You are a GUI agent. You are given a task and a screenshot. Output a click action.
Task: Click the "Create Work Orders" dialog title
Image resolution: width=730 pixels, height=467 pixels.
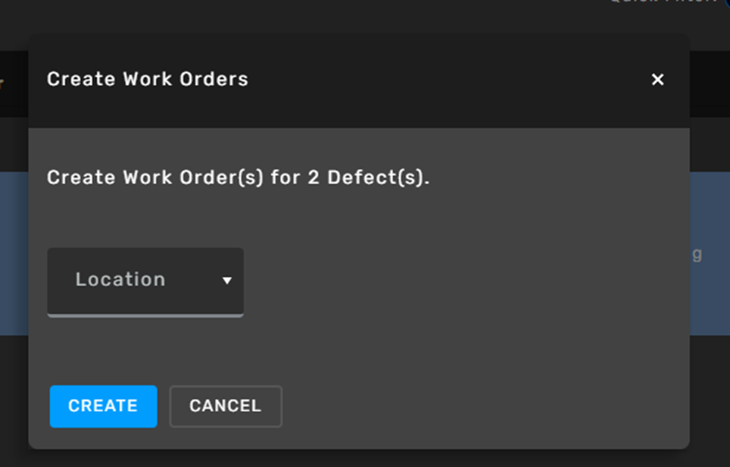click(148, 80)
